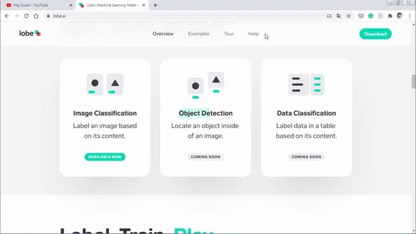Image resolution: width=416 pixels, height=234 pixels.
Task: Click Coming Soon under Data Classification
Action: [x=306, y=157]
